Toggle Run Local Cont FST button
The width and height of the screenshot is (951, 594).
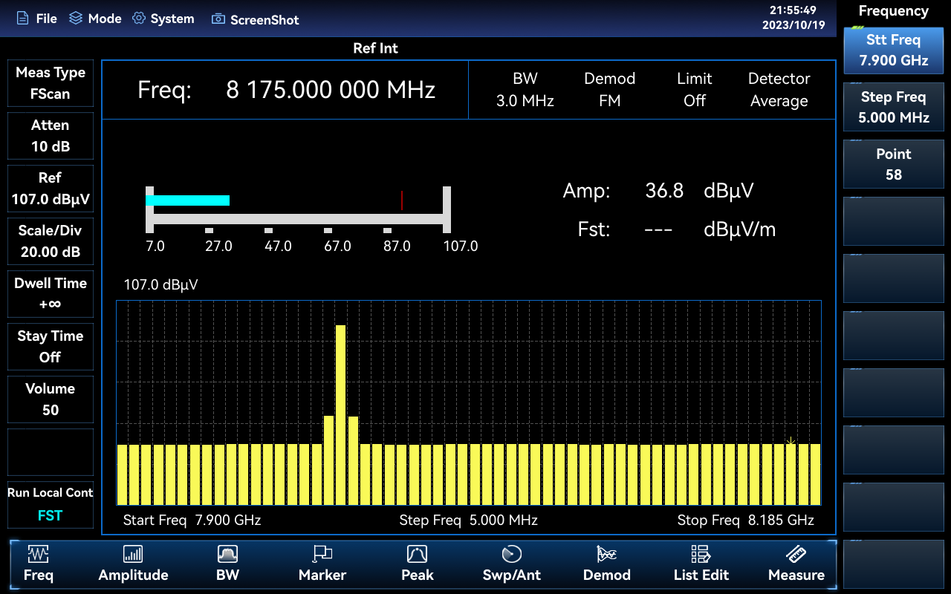[x=51, y=504]
